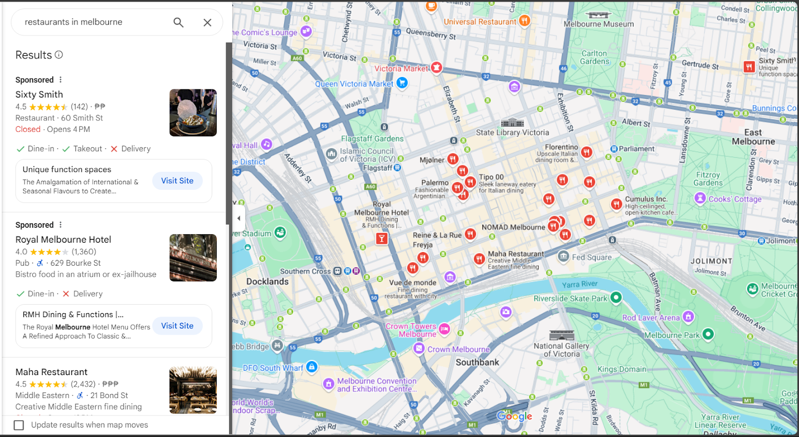Click the Festival Hall music pin

click(x=267, y=144)
